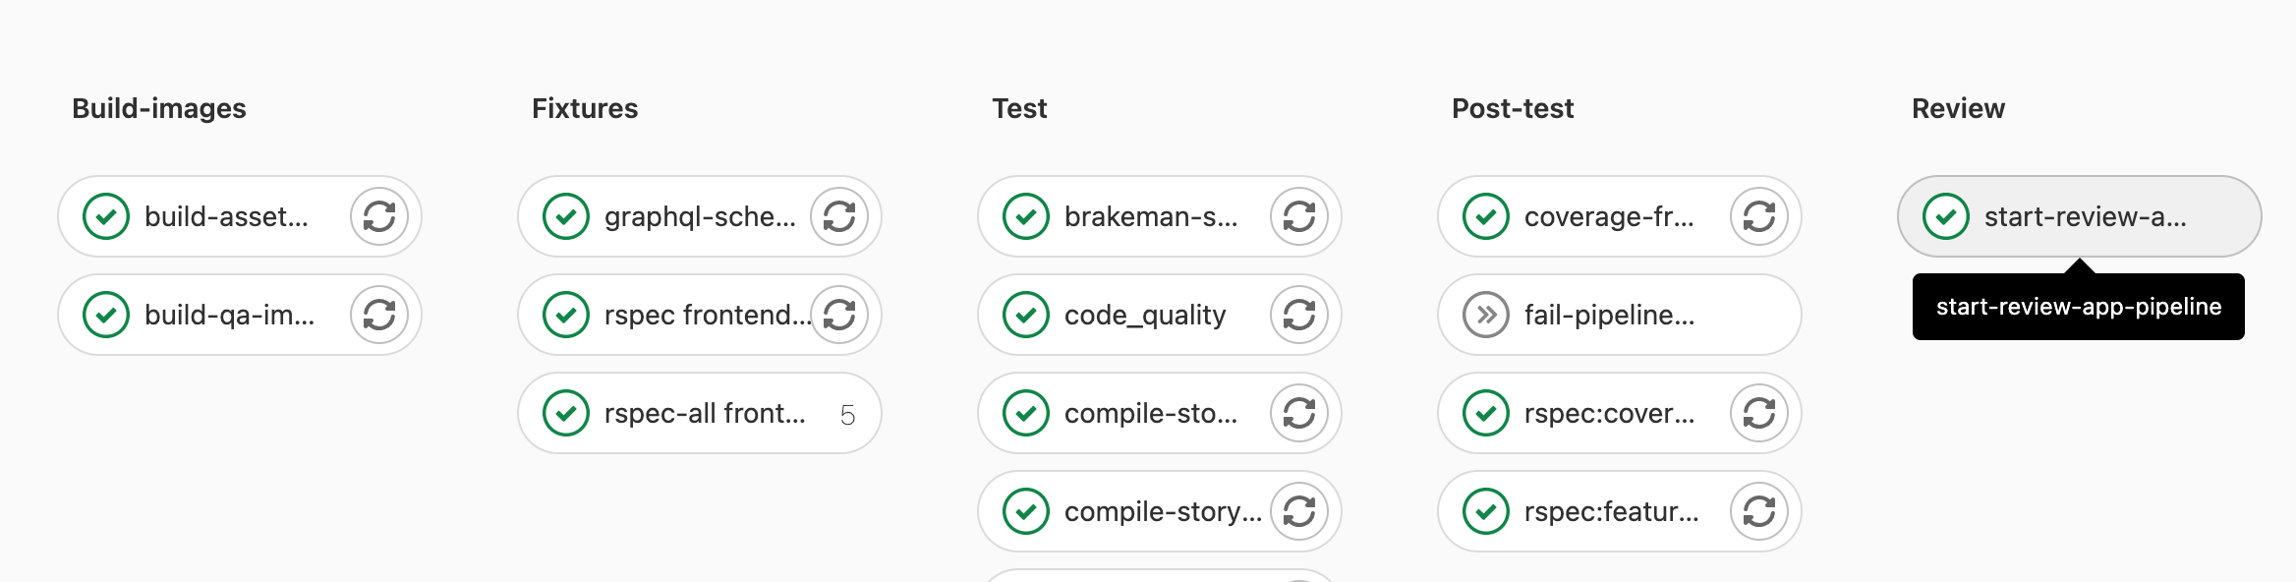Retry the code_quality job
Viewport: 2296px width, 582px height.
pyautogui.click(x=1298, y=315)
